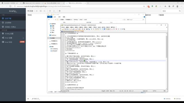Screen dimensions: 184x103
Task: Click the hamburger icon in AriaNg bottom bar
Action: tap(28, 99)
